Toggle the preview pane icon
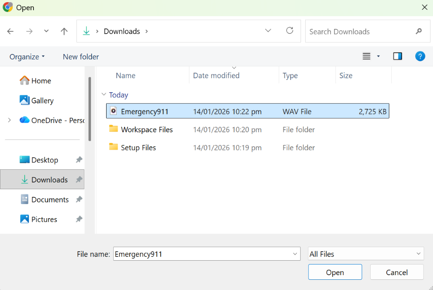The image size is (433, 290). (397, 57)
